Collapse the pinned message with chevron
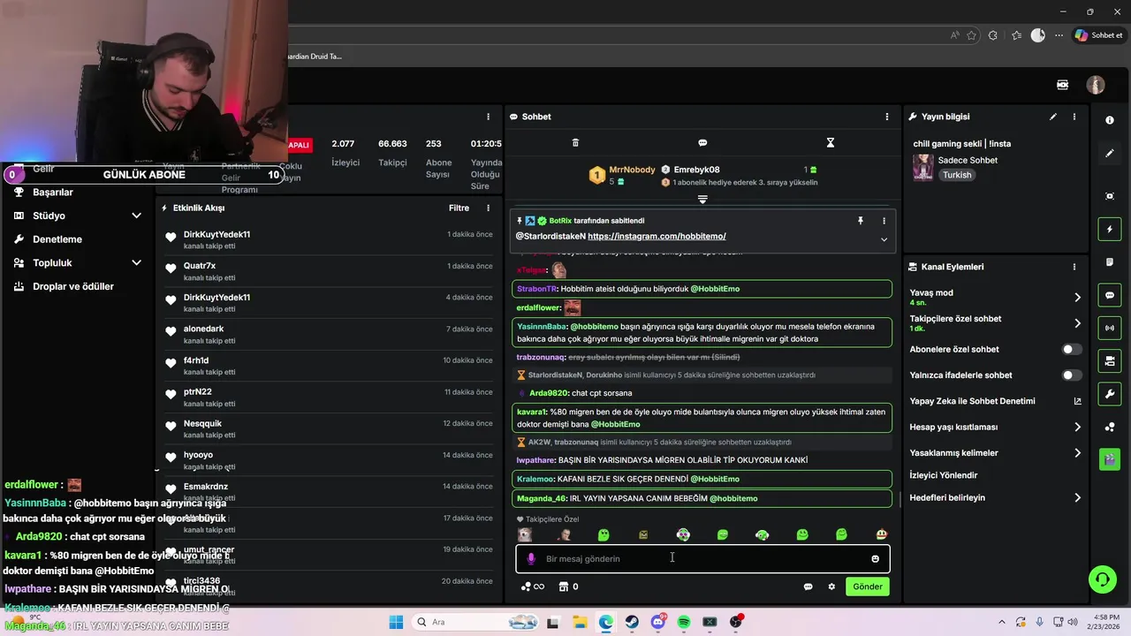This screenshot has height=636, width=1131. tap(884, 239)
